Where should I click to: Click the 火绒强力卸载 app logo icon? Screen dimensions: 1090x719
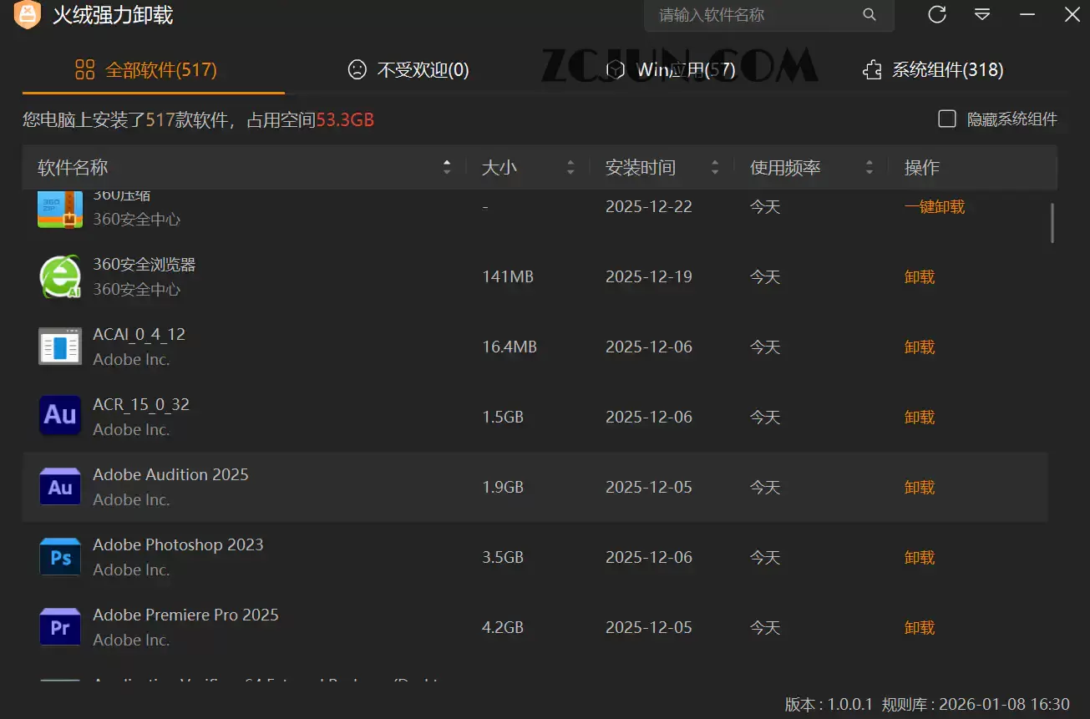click(x=28, y=15)
